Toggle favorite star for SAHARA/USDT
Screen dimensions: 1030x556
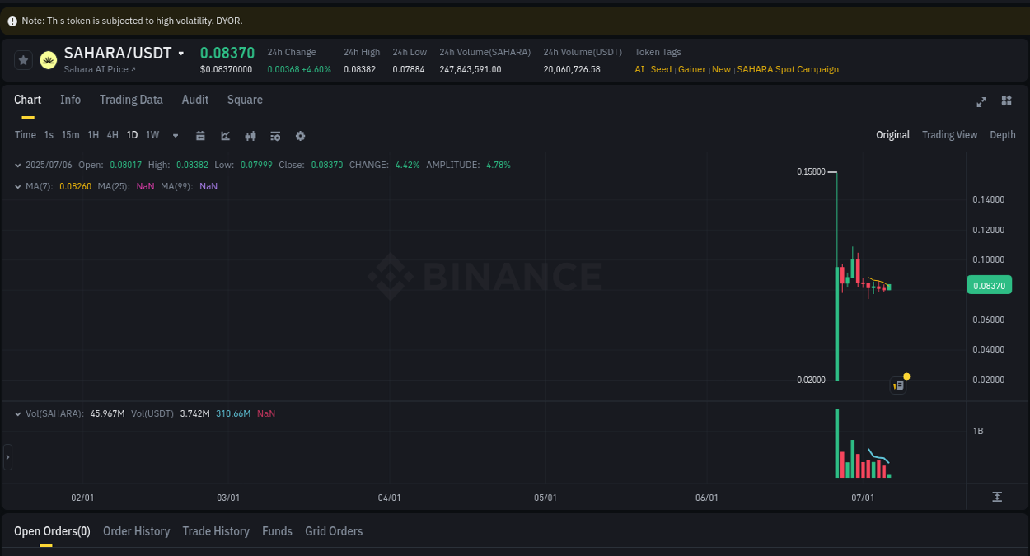coord(22,59)
